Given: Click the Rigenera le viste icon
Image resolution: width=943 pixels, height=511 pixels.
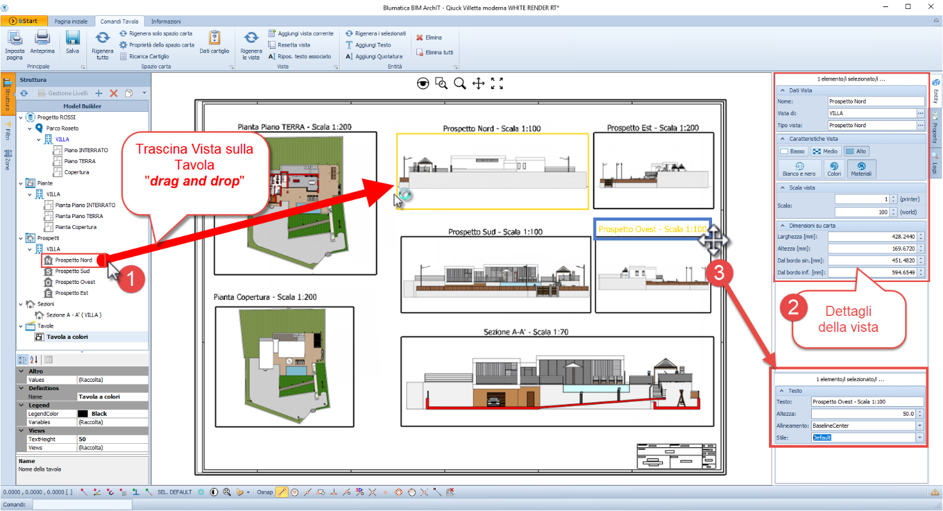Looking at the screenshot, I should point(251,40).
